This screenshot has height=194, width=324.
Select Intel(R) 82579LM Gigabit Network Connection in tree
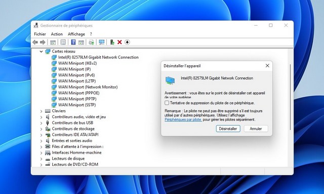[x=98, y=57]
